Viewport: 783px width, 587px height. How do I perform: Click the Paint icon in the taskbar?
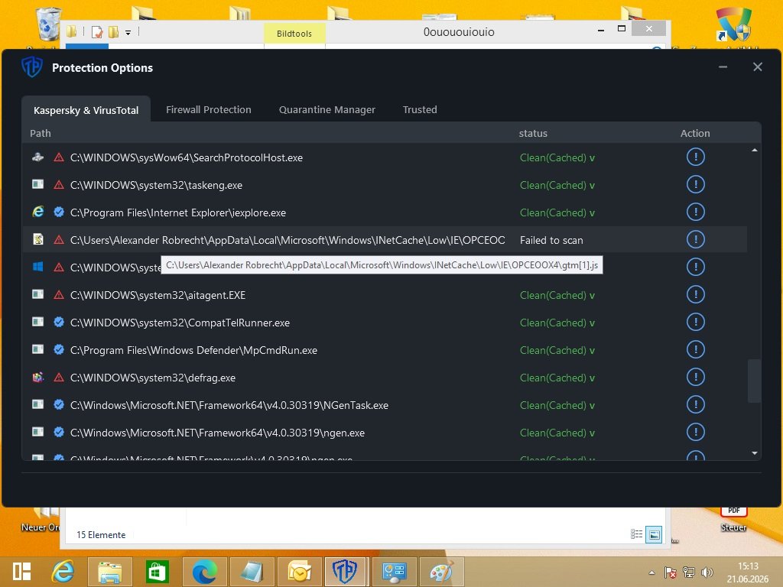(x=441, y=572)
